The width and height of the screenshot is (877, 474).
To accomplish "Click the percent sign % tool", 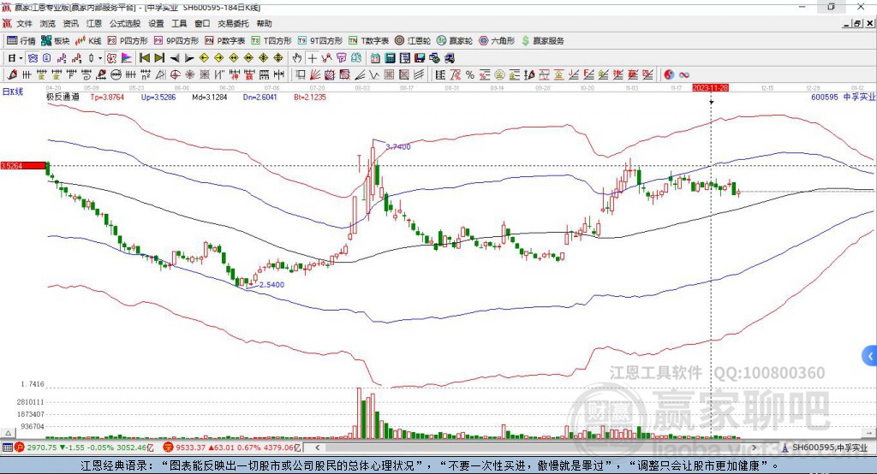I will [x=470, y=75].
